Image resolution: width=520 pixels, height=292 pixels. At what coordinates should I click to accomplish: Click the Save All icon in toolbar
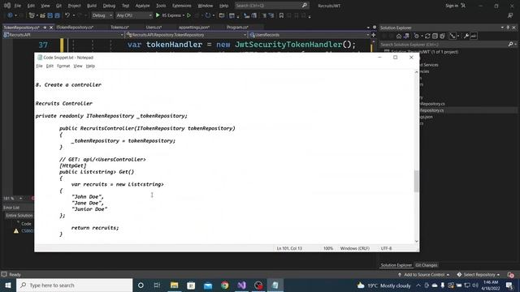point(57,15)
